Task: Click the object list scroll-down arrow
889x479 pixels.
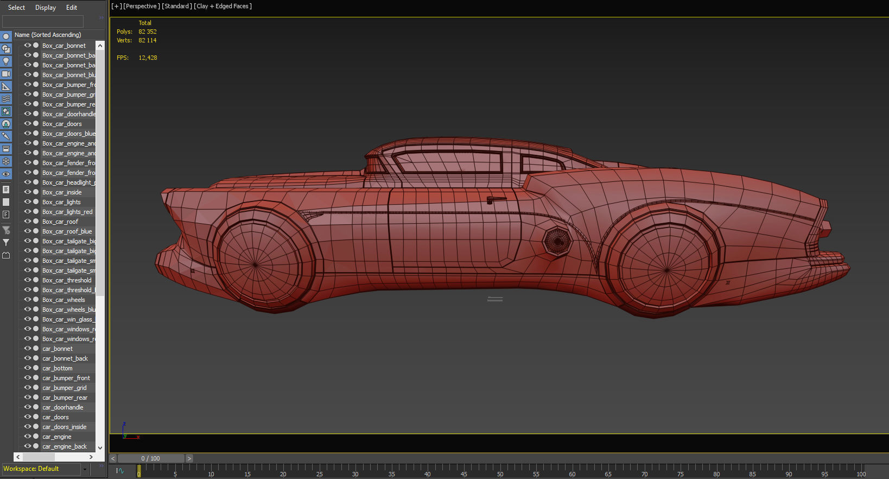Action: tap(100, 448)
